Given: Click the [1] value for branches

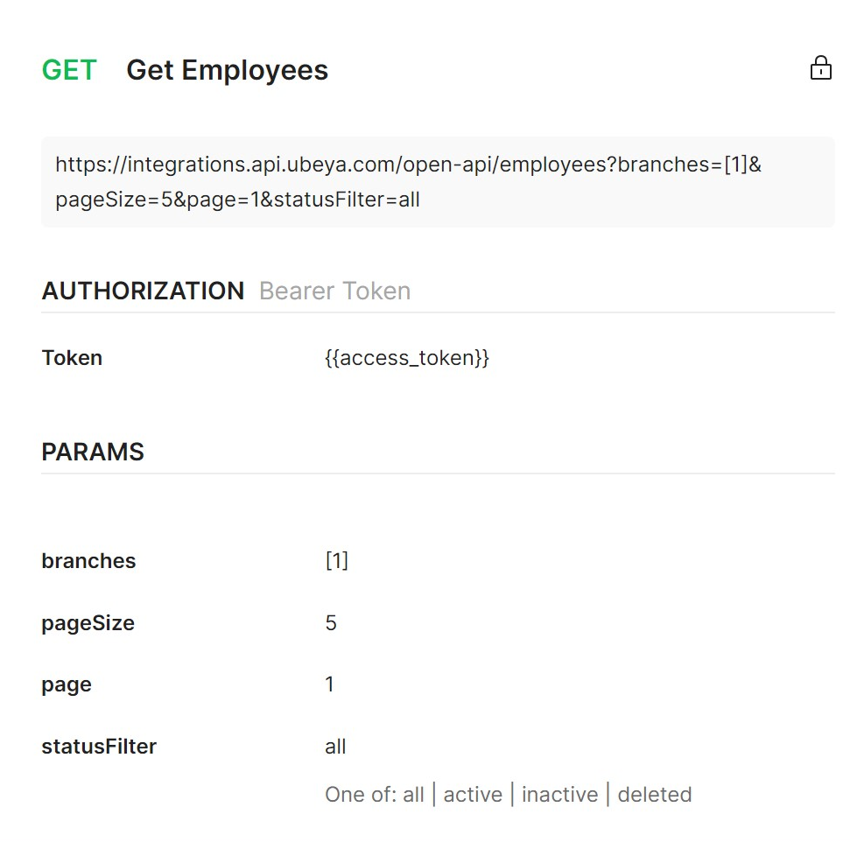Looking at the screenshot, I should coord(336,561).
